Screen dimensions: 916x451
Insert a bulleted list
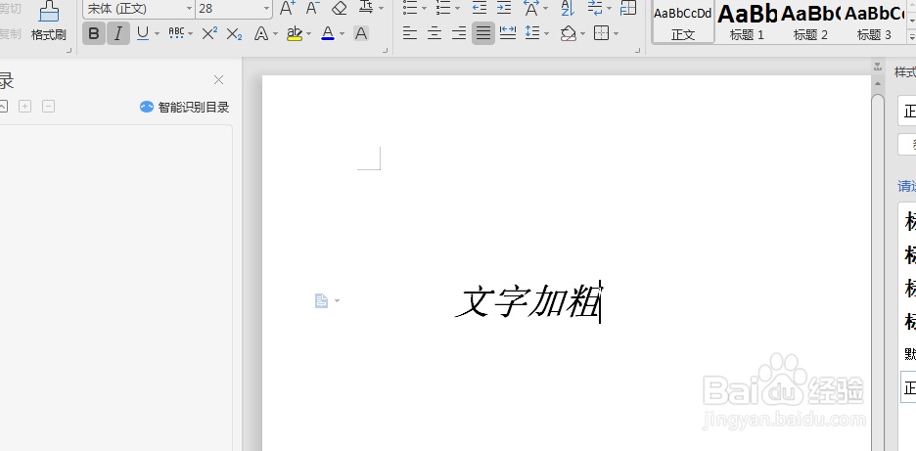coord(410,8)
